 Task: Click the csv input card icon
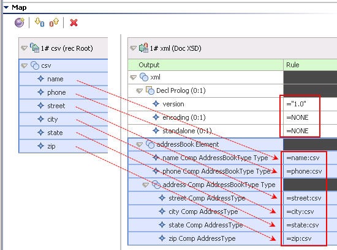click(34, 48)
